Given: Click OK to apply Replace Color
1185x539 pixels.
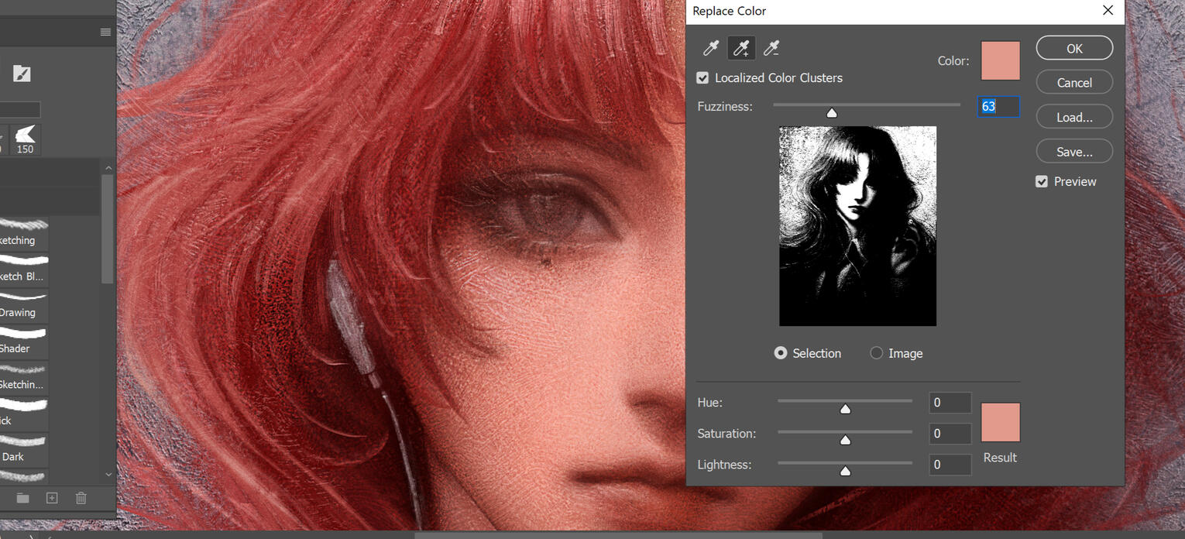Looking at the screenshot, I should coord(1074,48).
